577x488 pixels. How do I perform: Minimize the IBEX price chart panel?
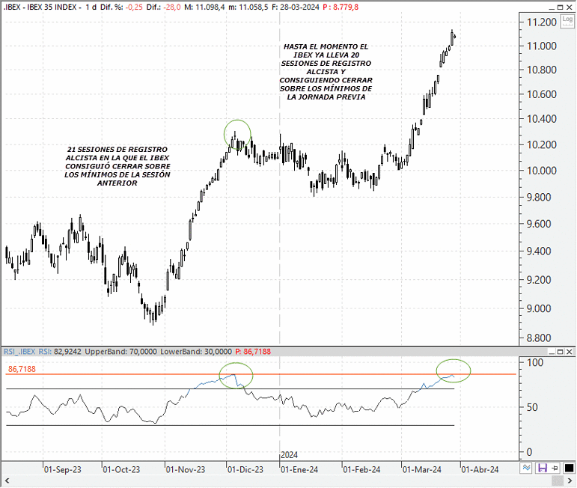pyautogui.click(x=552, y=7)
